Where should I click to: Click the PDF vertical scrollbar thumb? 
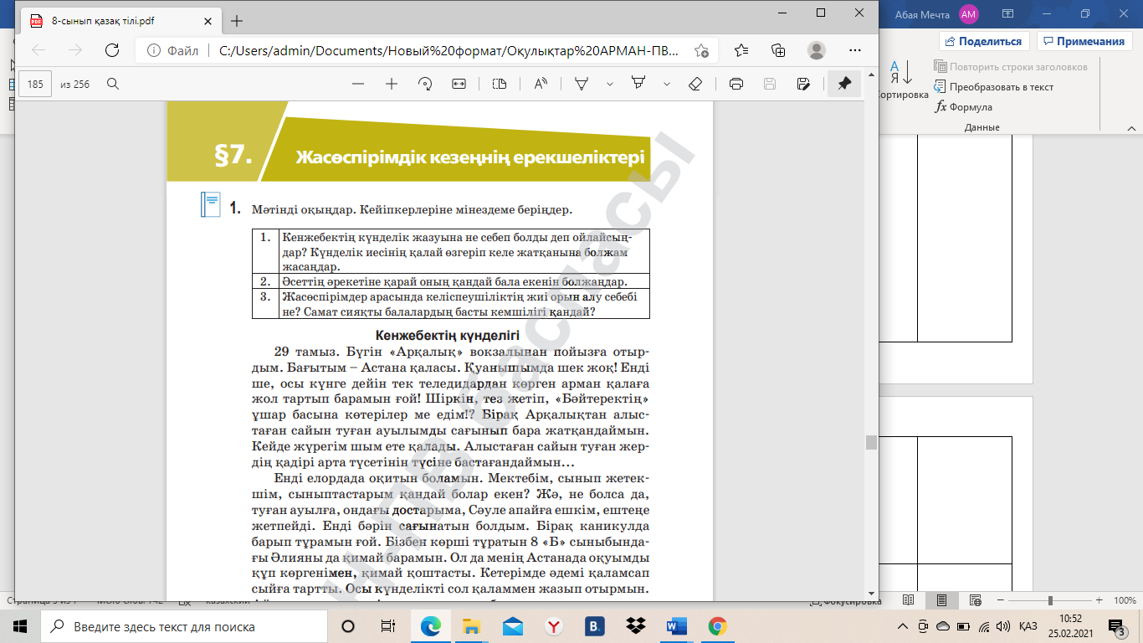point(871,442)
